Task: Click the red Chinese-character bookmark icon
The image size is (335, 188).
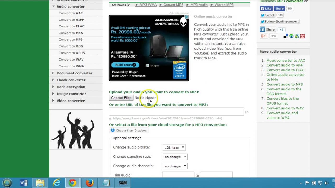Action: tap(303, 36)
